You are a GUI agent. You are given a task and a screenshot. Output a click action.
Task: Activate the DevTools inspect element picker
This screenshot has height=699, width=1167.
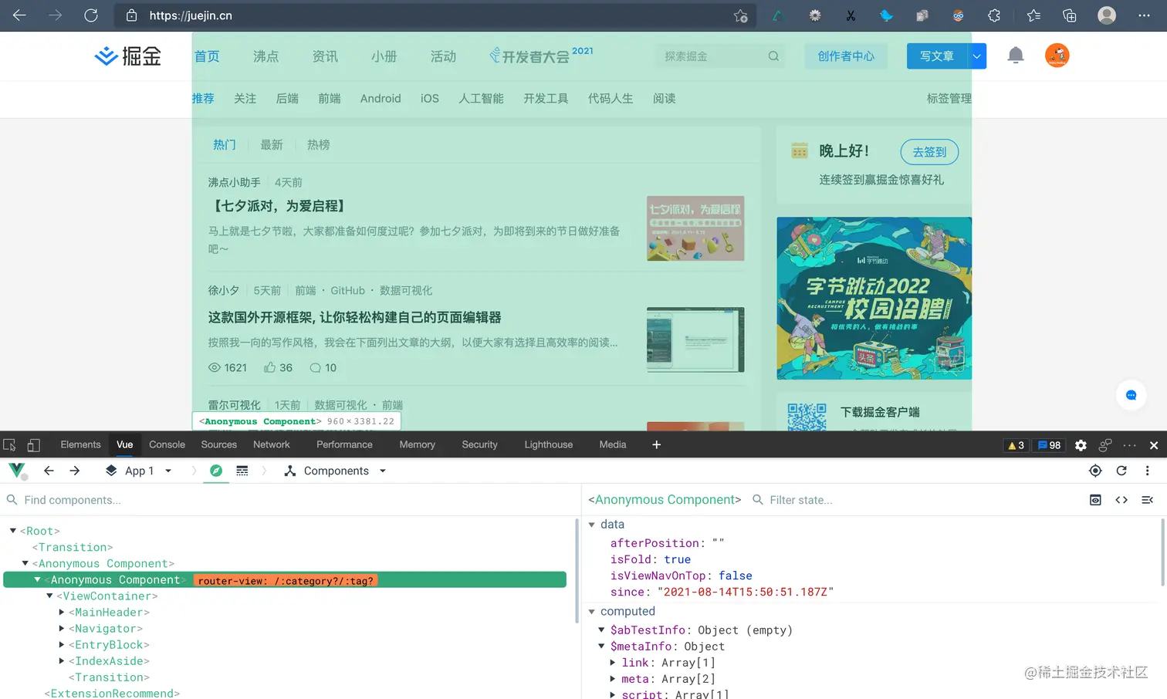coord(9,445)
